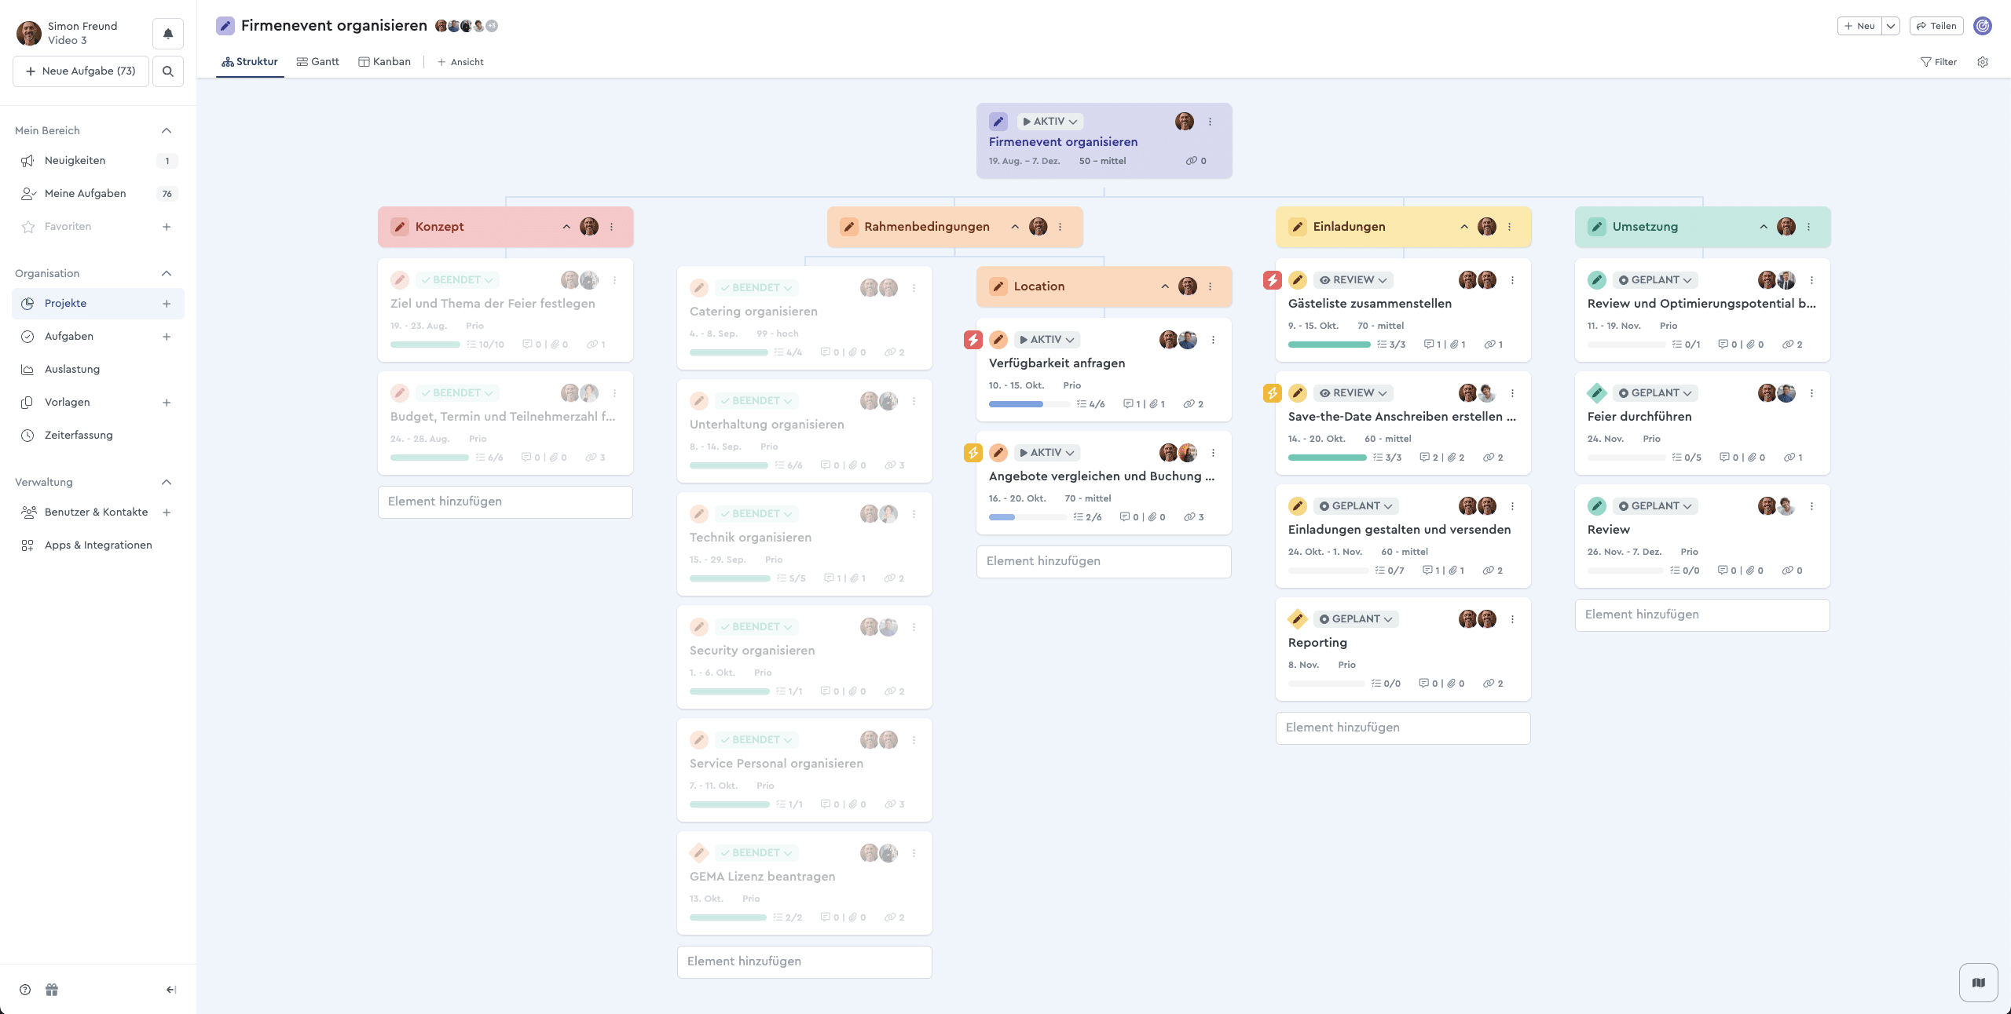This screenshot has width=2011, height=1014.
Task: Open three-dot menu on Firmenevent organisieren card
Action: tap(1210, 122)
